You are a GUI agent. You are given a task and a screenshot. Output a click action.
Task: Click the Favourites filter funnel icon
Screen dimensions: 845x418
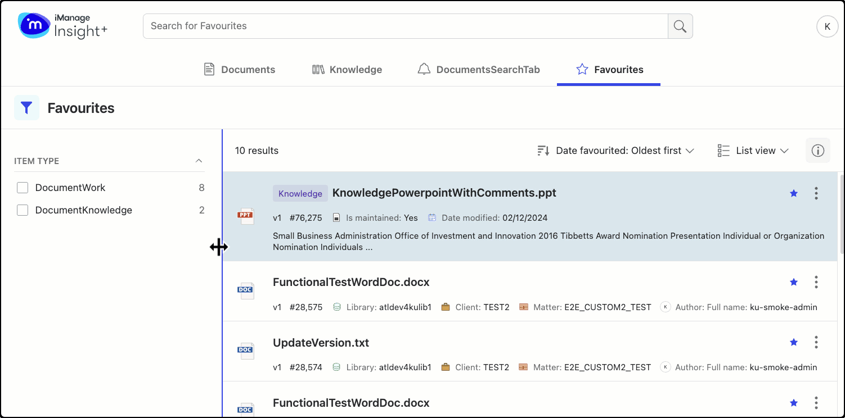coord(26,108)
